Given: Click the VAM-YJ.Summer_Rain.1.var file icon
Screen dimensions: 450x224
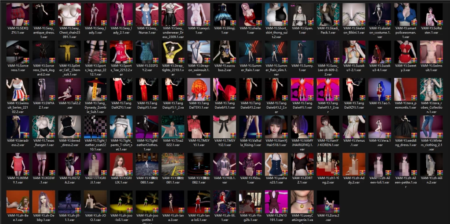Looking at the screenshot, I should 250,52.
